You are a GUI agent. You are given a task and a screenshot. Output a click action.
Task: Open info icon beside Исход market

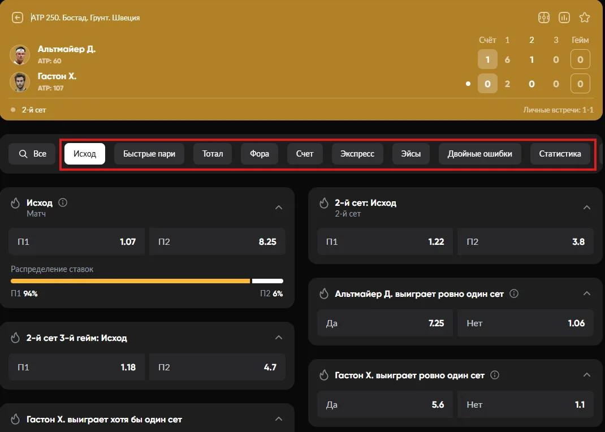[63, 202]
